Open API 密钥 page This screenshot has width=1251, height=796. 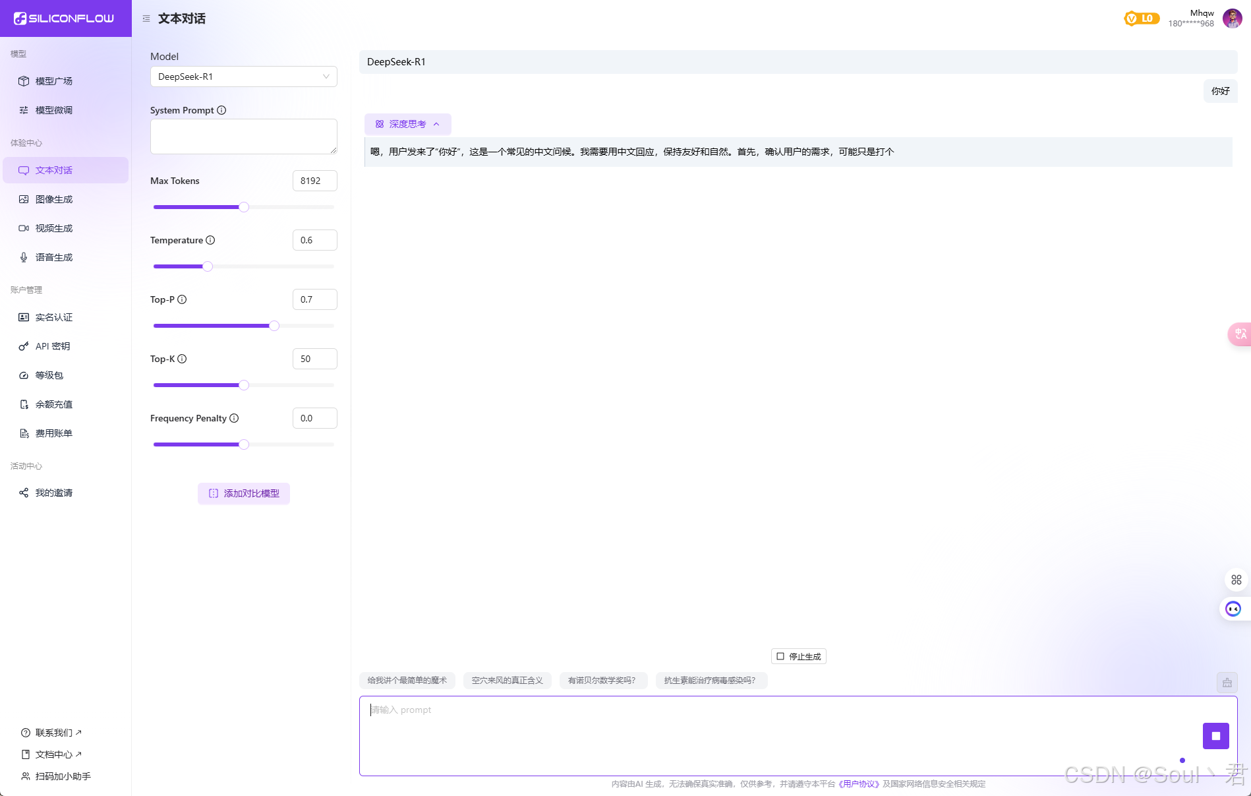65,346
